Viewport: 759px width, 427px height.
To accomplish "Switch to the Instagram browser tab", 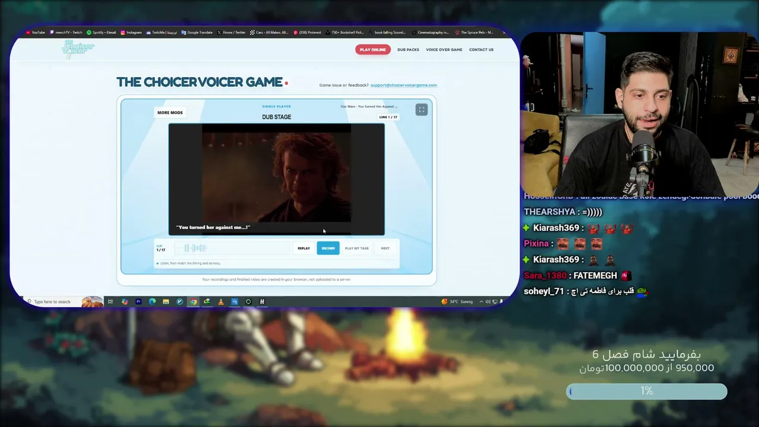I will (x=131, y=33).
